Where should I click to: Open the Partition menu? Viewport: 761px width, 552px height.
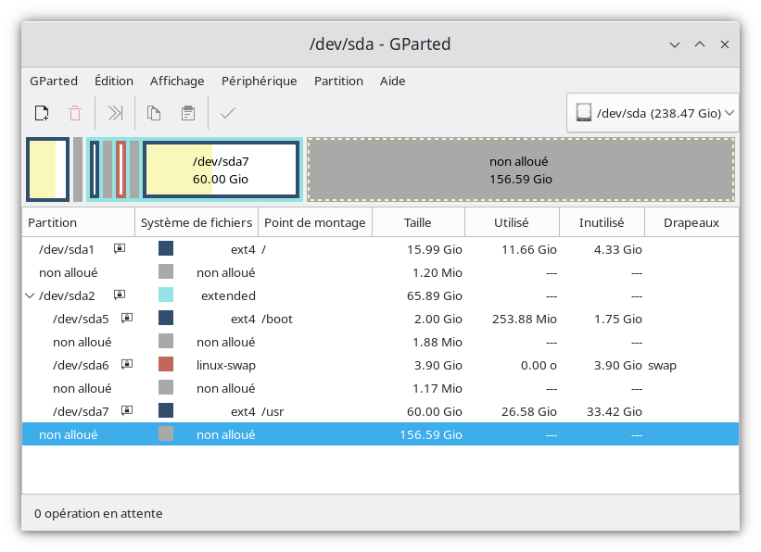point(338,81)
